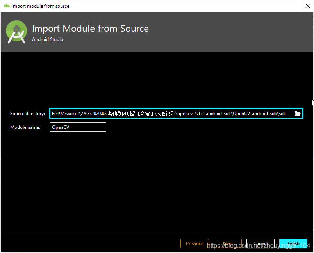Click the small Android icon in title bar
The image size is (314, 253).
(6, 6)
